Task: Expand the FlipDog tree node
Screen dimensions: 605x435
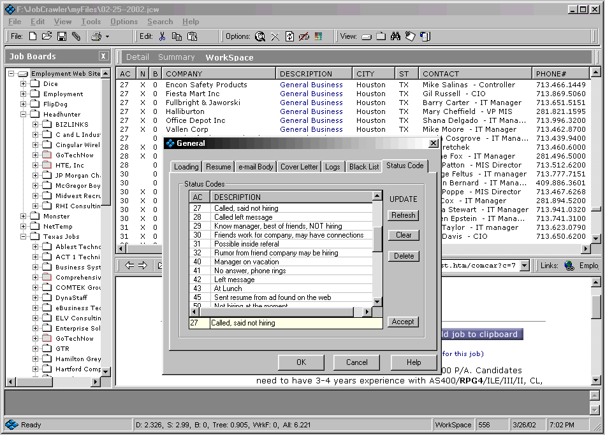Action: point(23,104)
